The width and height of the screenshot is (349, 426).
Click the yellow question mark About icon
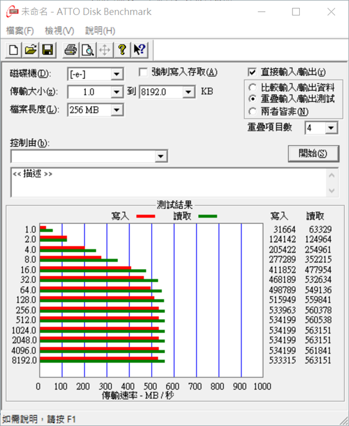pos(122,50)
